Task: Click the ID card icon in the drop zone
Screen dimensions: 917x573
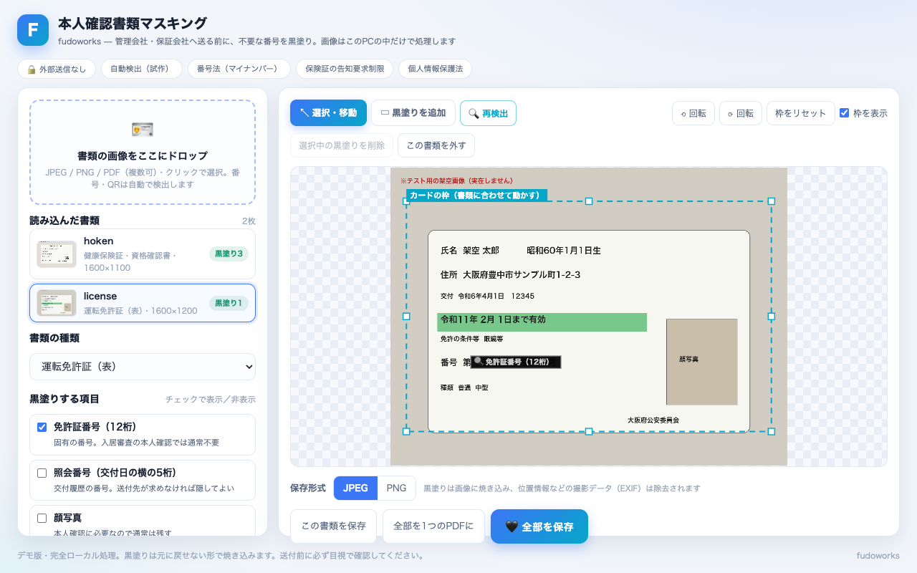Action: click(143, 130)
